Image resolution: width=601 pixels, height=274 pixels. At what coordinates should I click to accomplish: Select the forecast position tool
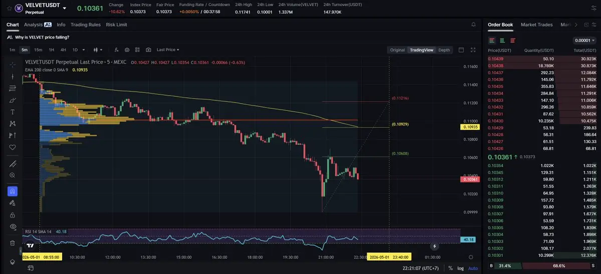pyautogui.click(x=12, y=135)
